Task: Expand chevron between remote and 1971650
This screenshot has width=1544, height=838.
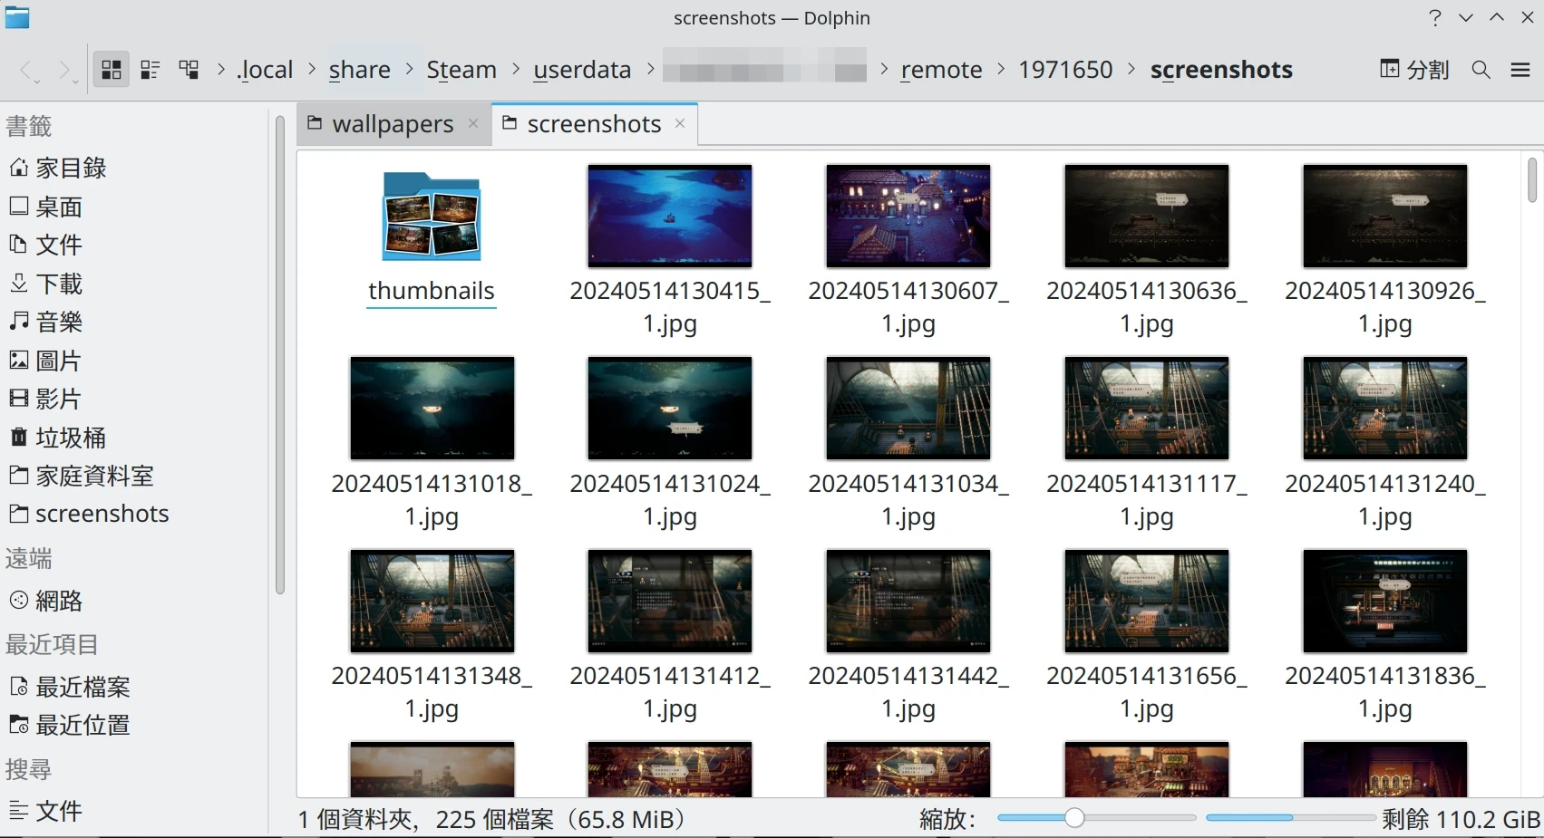Action: click(x=1001, y=69)
